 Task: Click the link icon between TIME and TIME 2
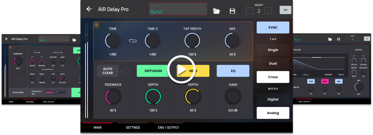point(133,40)
